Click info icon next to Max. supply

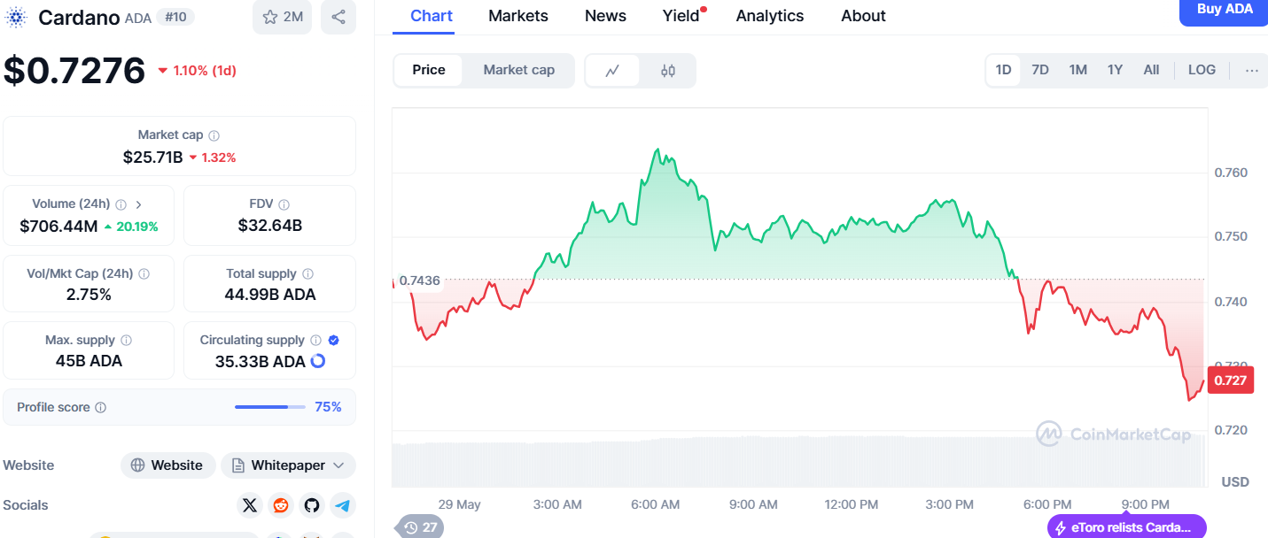[x=126, y=341]
